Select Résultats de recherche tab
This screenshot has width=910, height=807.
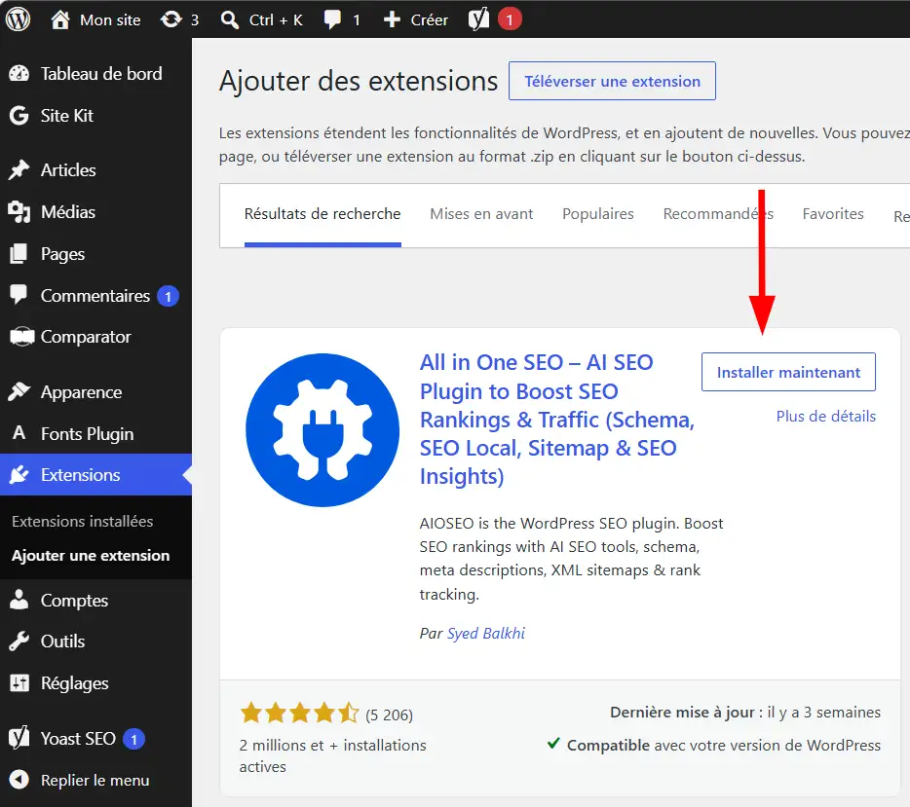tap(322, 214)
